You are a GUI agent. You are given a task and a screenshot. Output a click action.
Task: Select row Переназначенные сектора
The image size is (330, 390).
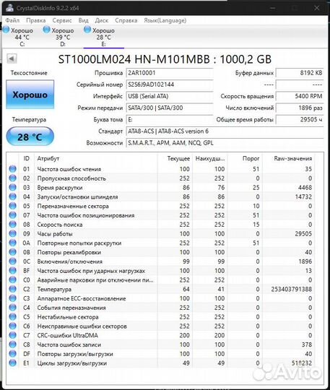tap(160, 206)
